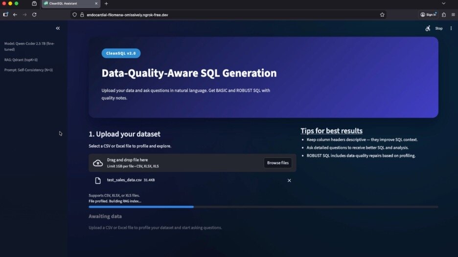Viewport: 458px width, 257px height.
Task: Click the RAG: Qdrant (topK=3) text
Action: click(21, 60)
